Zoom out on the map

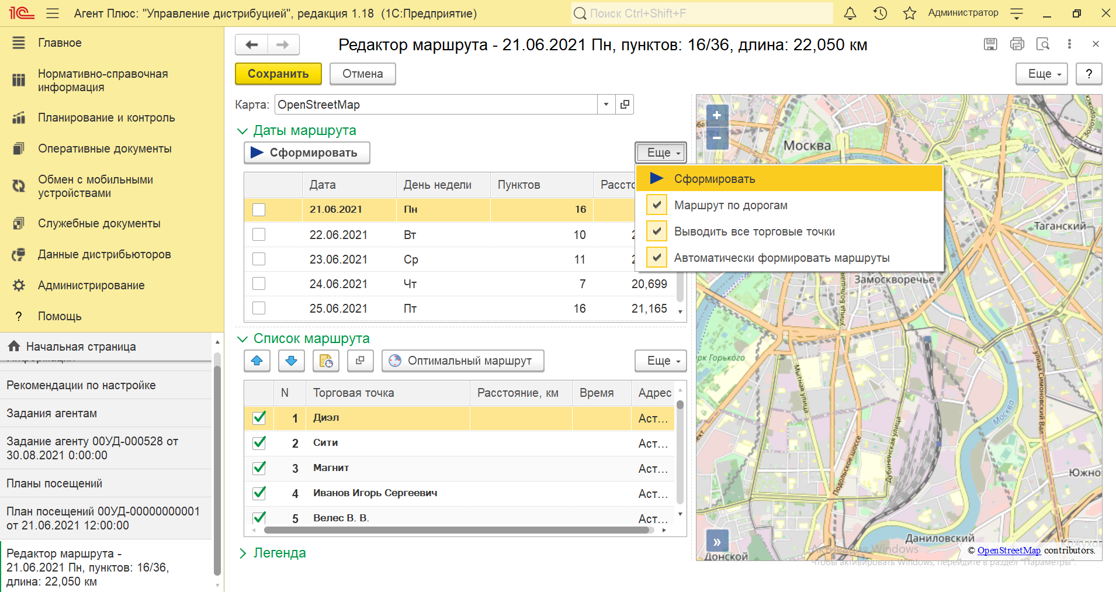pyautogui.click(x=717, y=139)
